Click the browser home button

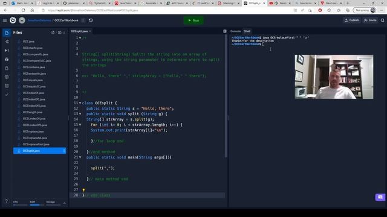pos(32,10)
